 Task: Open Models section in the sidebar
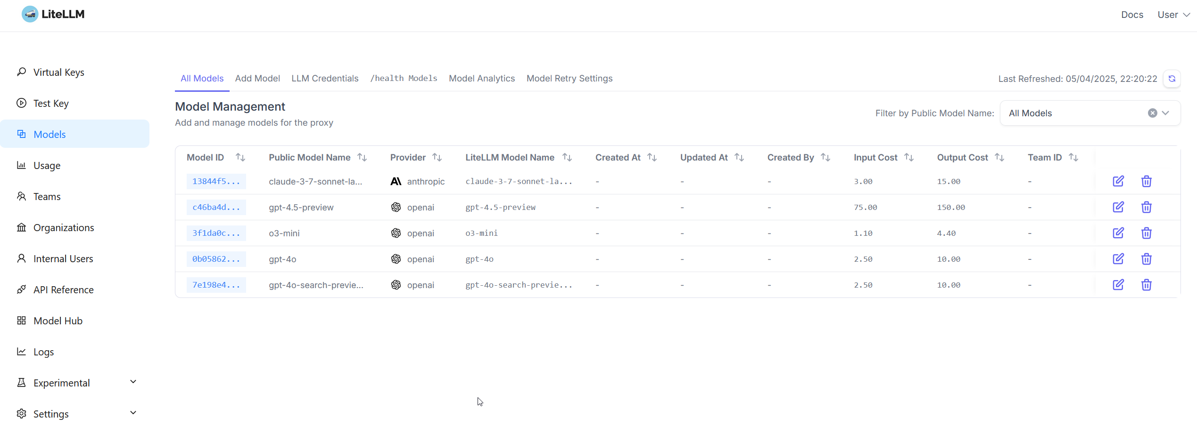click(49, 134)
